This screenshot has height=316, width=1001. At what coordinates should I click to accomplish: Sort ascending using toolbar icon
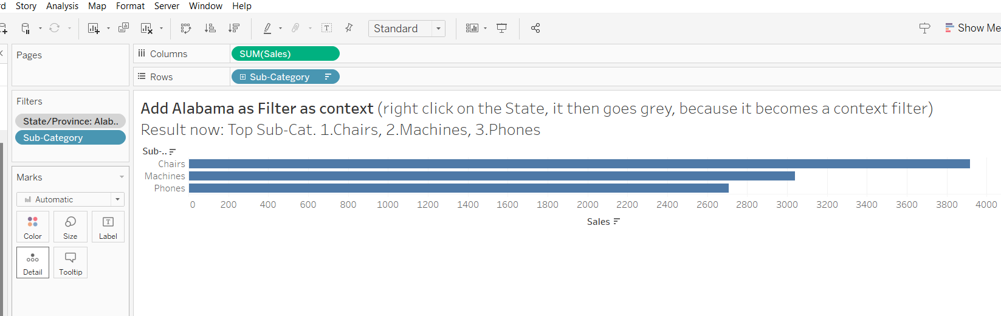coord(210,28)
